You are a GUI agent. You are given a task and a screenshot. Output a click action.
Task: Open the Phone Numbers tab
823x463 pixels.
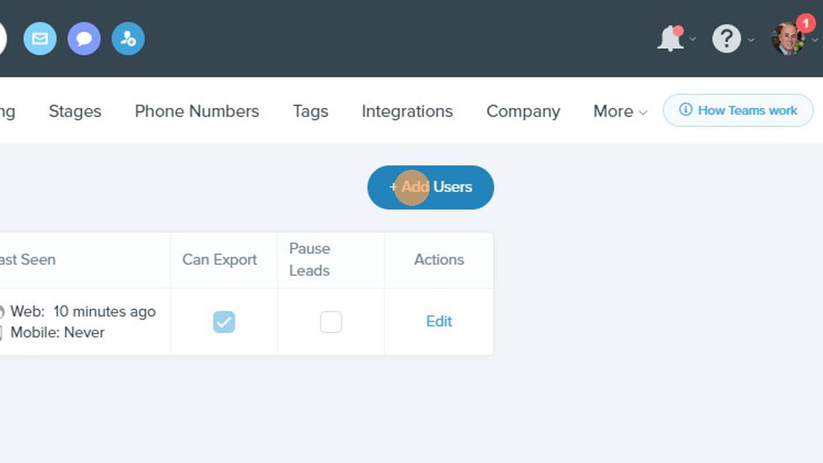pos(197,111)
